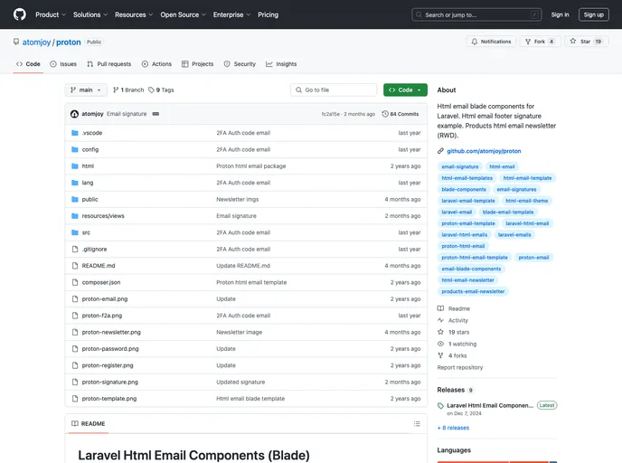Screen dimensions: 622x463
Task: Click the .vscode folder icon
Action: tap(74, 133)
